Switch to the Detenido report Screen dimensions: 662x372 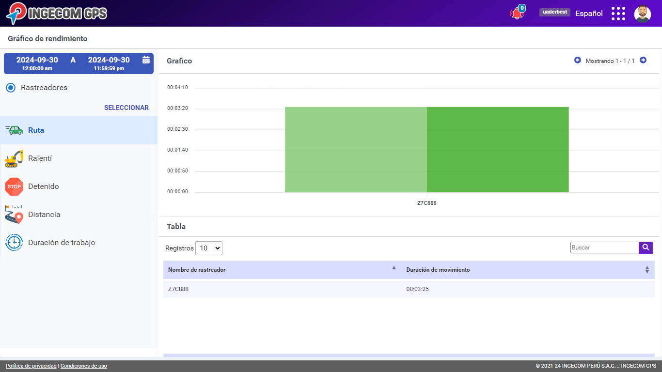[43, 186]
